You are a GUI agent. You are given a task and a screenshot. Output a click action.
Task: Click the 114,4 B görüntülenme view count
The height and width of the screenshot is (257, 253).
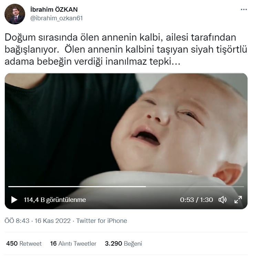55,200
